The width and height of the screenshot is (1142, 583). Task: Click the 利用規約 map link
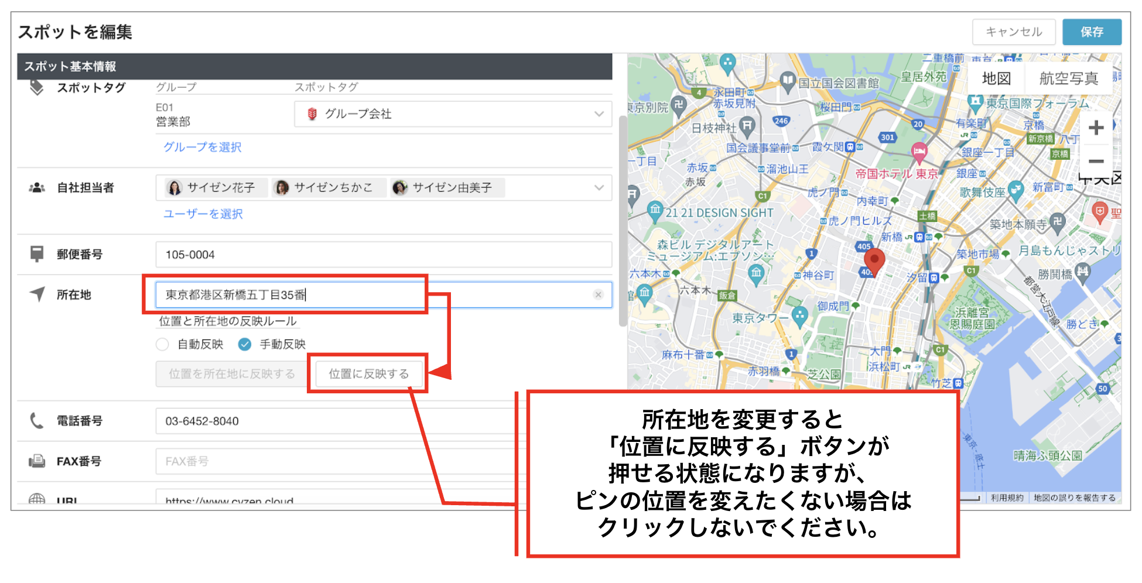pyautogui.click(x=1007, y=498)
